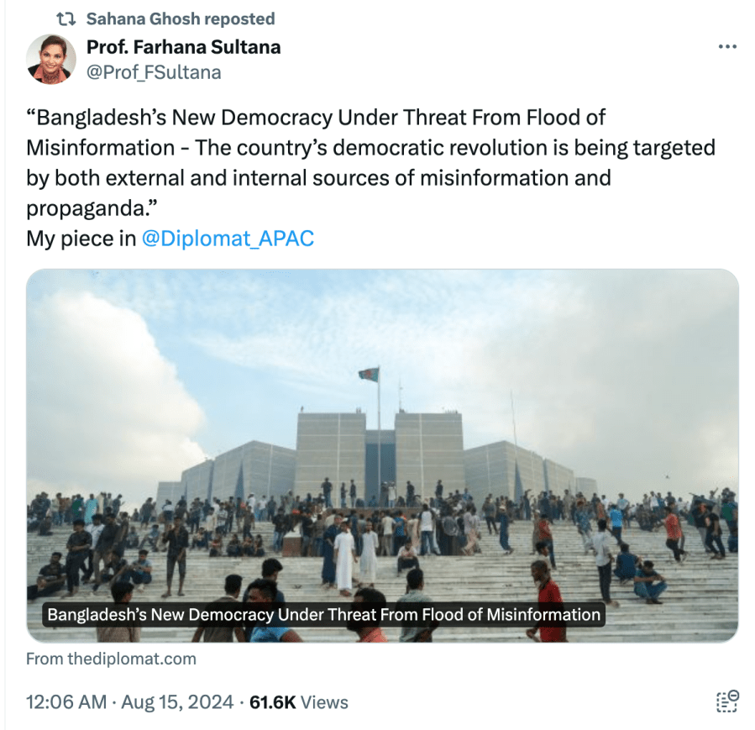Click the word 'reposted' in the repost header
The width and height of the screenshot is (755, 730).
(239, 18)
